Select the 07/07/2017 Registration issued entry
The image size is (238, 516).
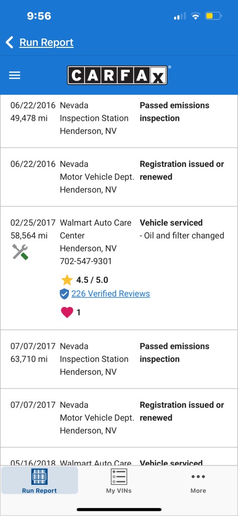pos(119,418)
